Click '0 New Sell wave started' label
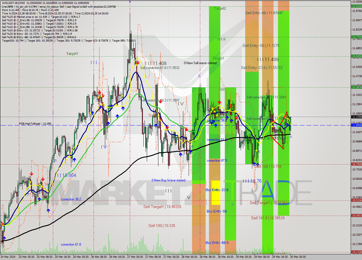The width and height of the screenshot is (362, 260). pos(200,63)
